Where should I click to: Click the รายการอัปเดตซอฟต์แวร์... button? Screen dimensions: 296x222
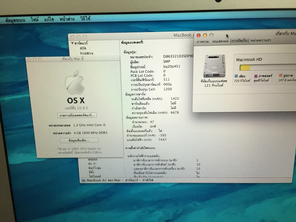(x=77, y=115)
